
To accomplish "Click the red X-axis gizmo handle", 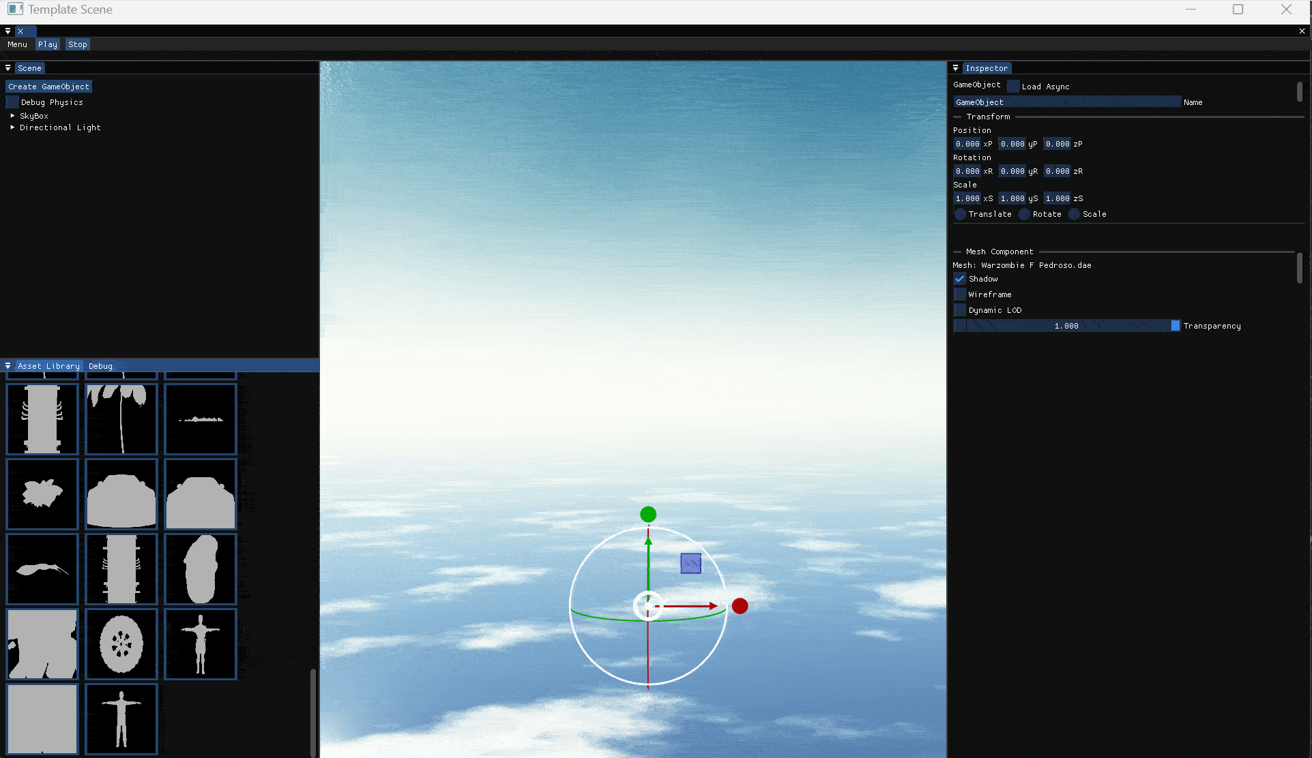I will [740, 606].
